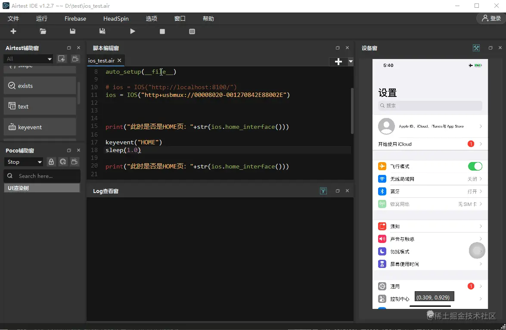Open 无线局域网 settings on device
The width and height of the screenshot is (506, 330).
(430, 179)
